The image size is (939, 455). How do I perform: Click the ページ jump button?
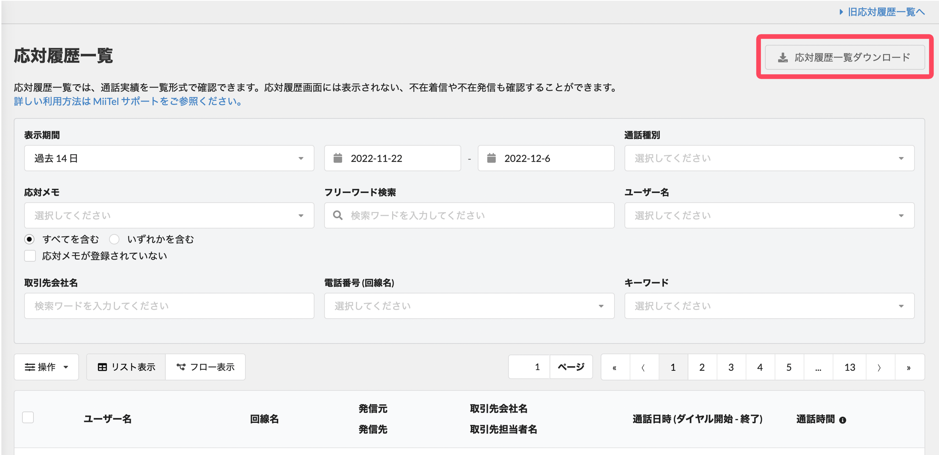571,367
